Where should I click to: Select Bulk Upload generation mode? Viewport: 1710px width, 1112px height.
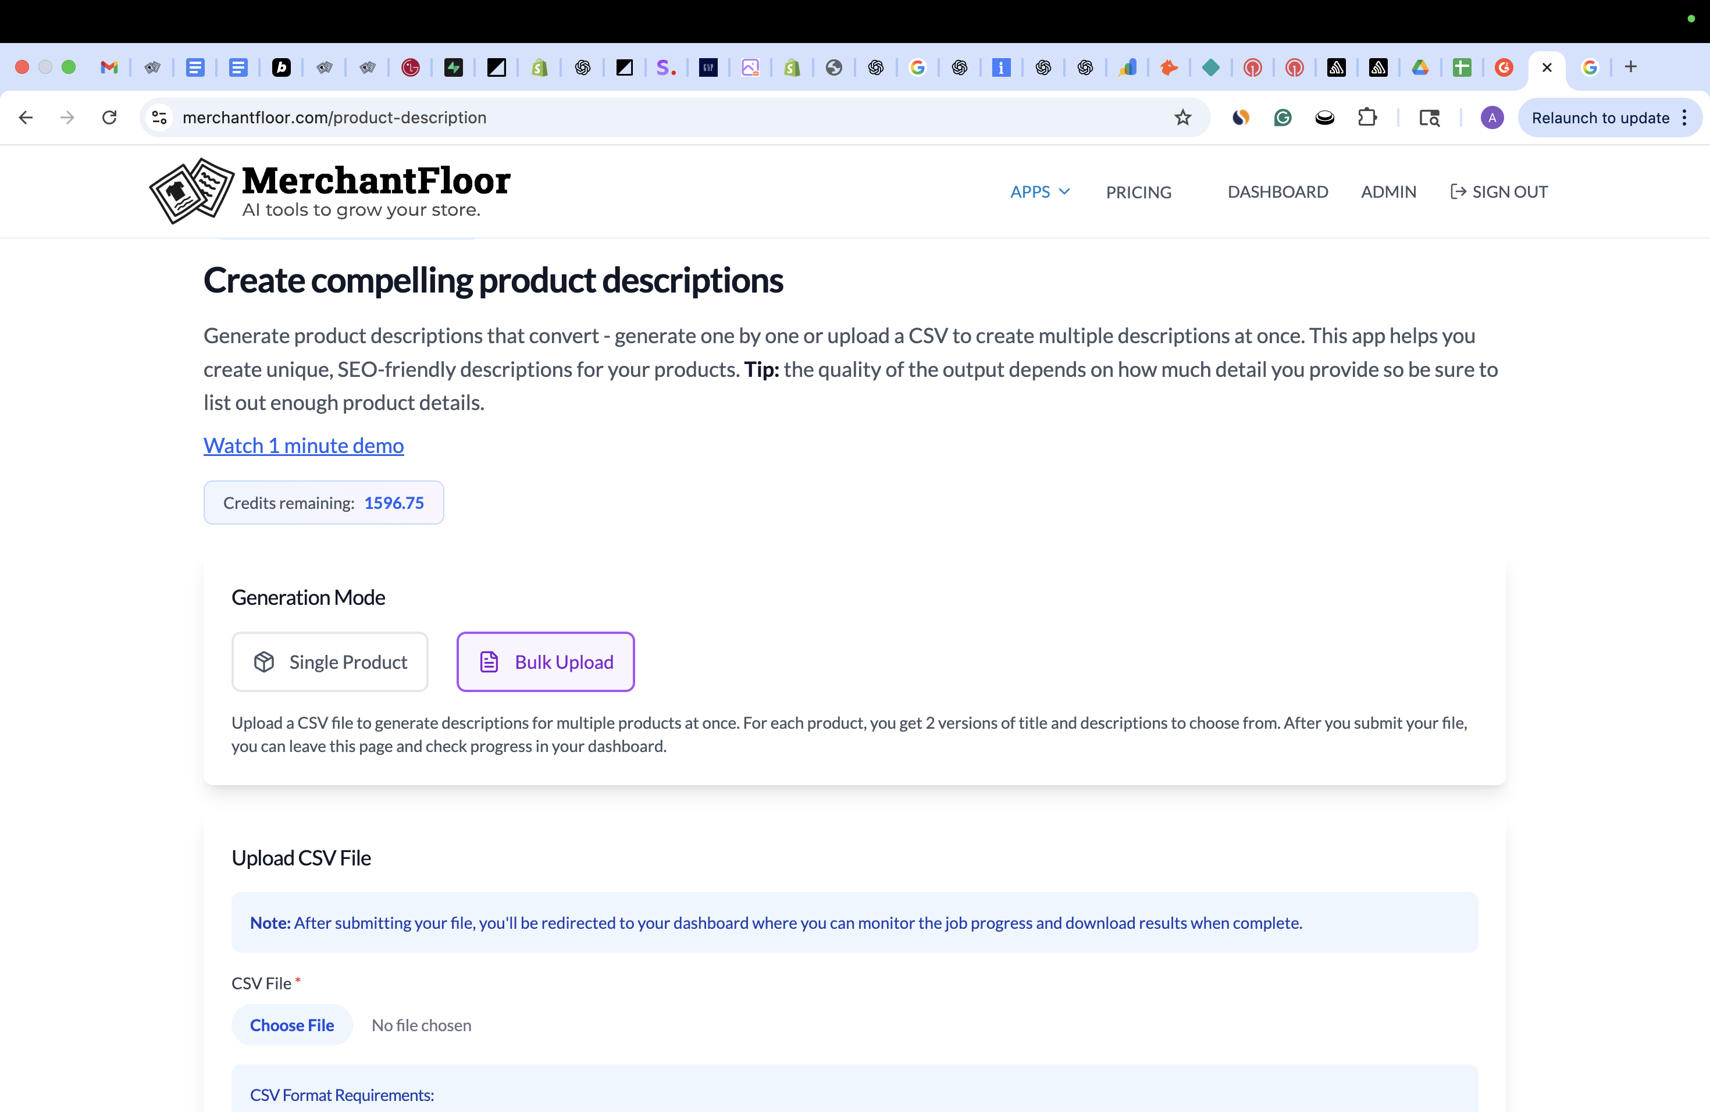pyautogui.click(x=546, y=662)
